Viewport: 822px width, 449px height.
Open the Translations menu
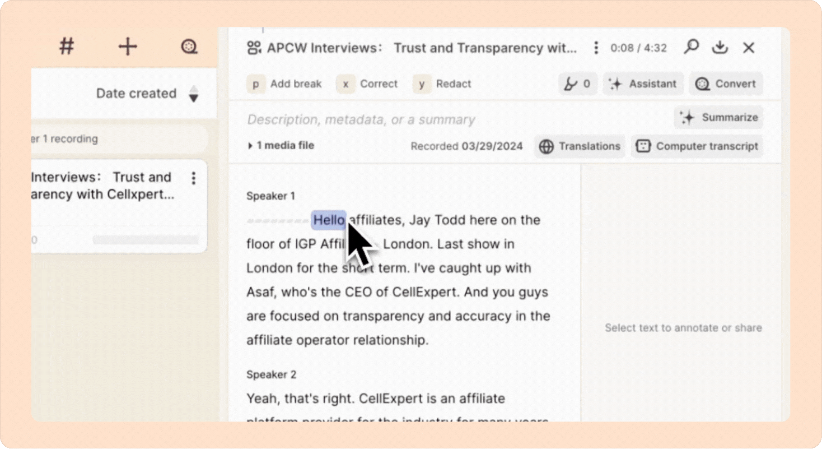(580, 146)
